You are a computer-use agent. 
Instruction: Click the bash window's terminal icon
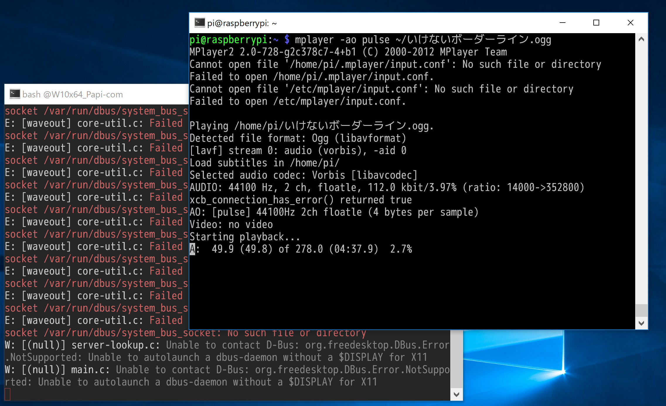pyautogui.click(x=15, y=94)
